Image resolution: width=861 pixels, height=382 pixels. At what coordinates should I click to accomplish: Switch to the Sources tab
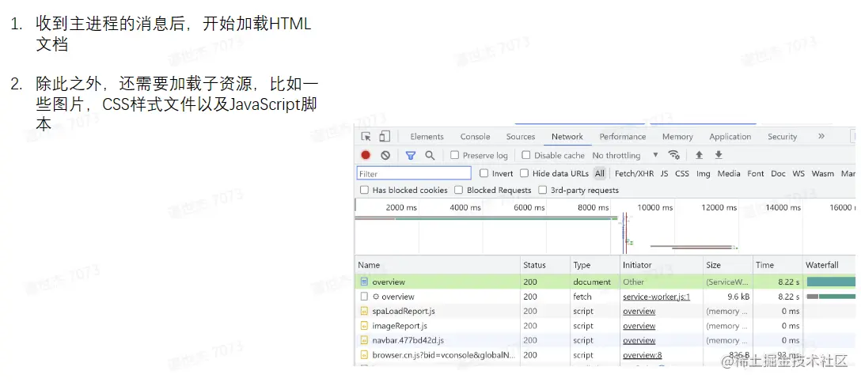pyautogui.click(x=521, y=137)
